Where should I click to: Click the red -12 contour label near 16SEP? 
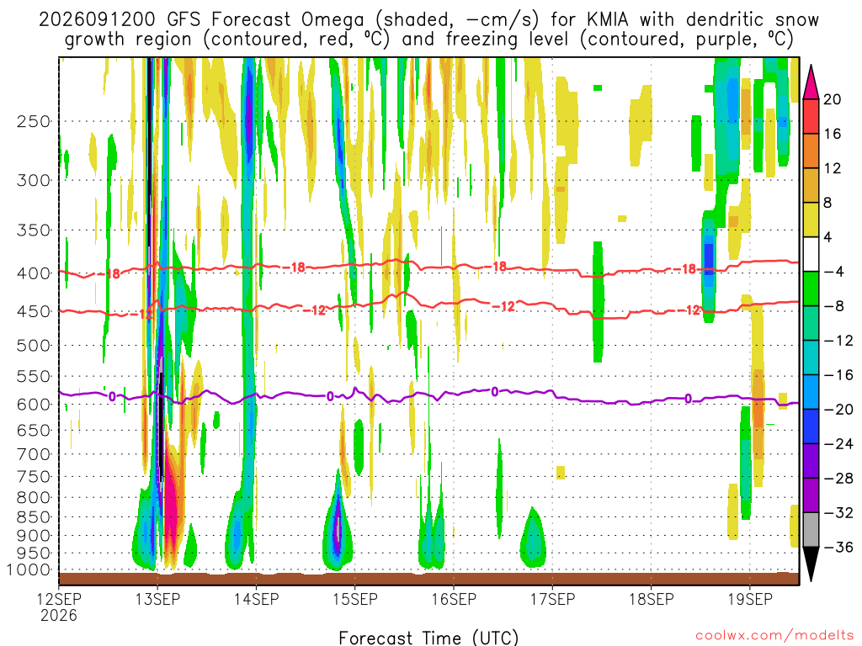click(503, 306)
